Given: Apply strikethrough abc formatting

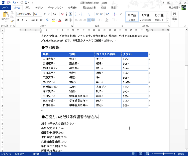Looking at the screenshot, I should tap(33, 20).
